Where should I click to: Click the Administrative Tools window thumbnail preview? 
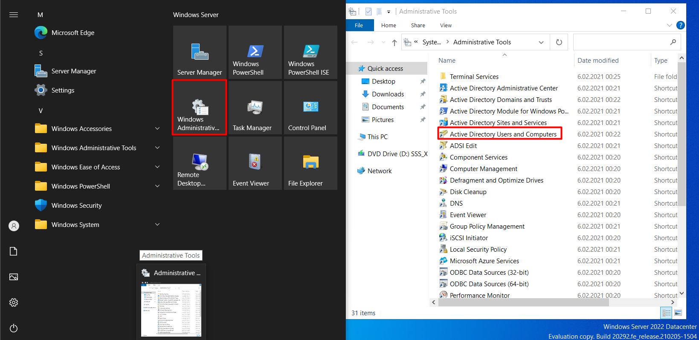[x=171, y=310]
